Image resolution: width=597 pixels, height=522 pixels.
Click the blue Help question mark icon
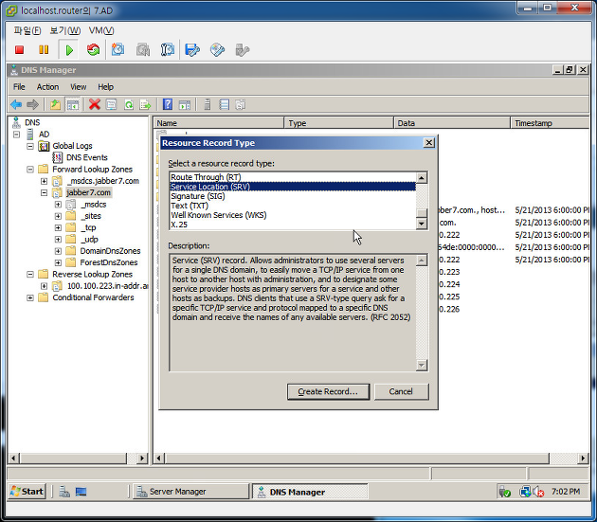pyautogui.click(x=168, y=104)
